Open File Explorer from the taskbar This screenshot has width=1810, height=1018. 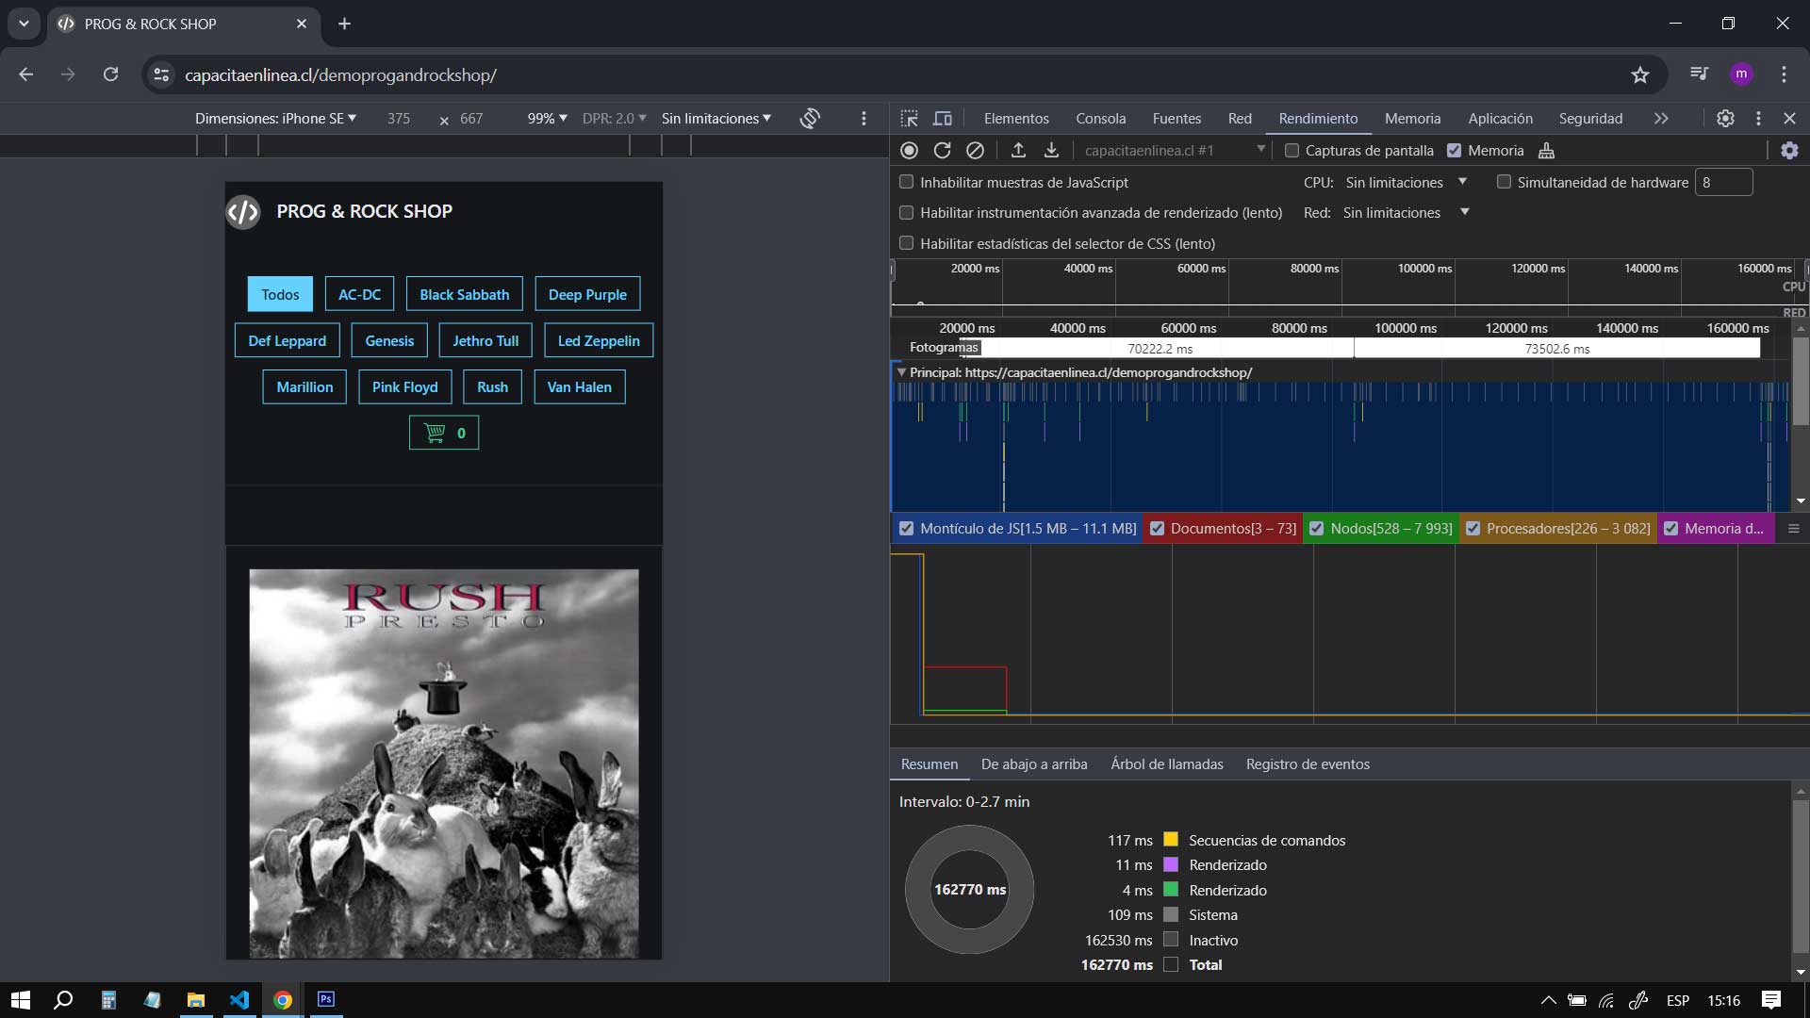[196, 999]
